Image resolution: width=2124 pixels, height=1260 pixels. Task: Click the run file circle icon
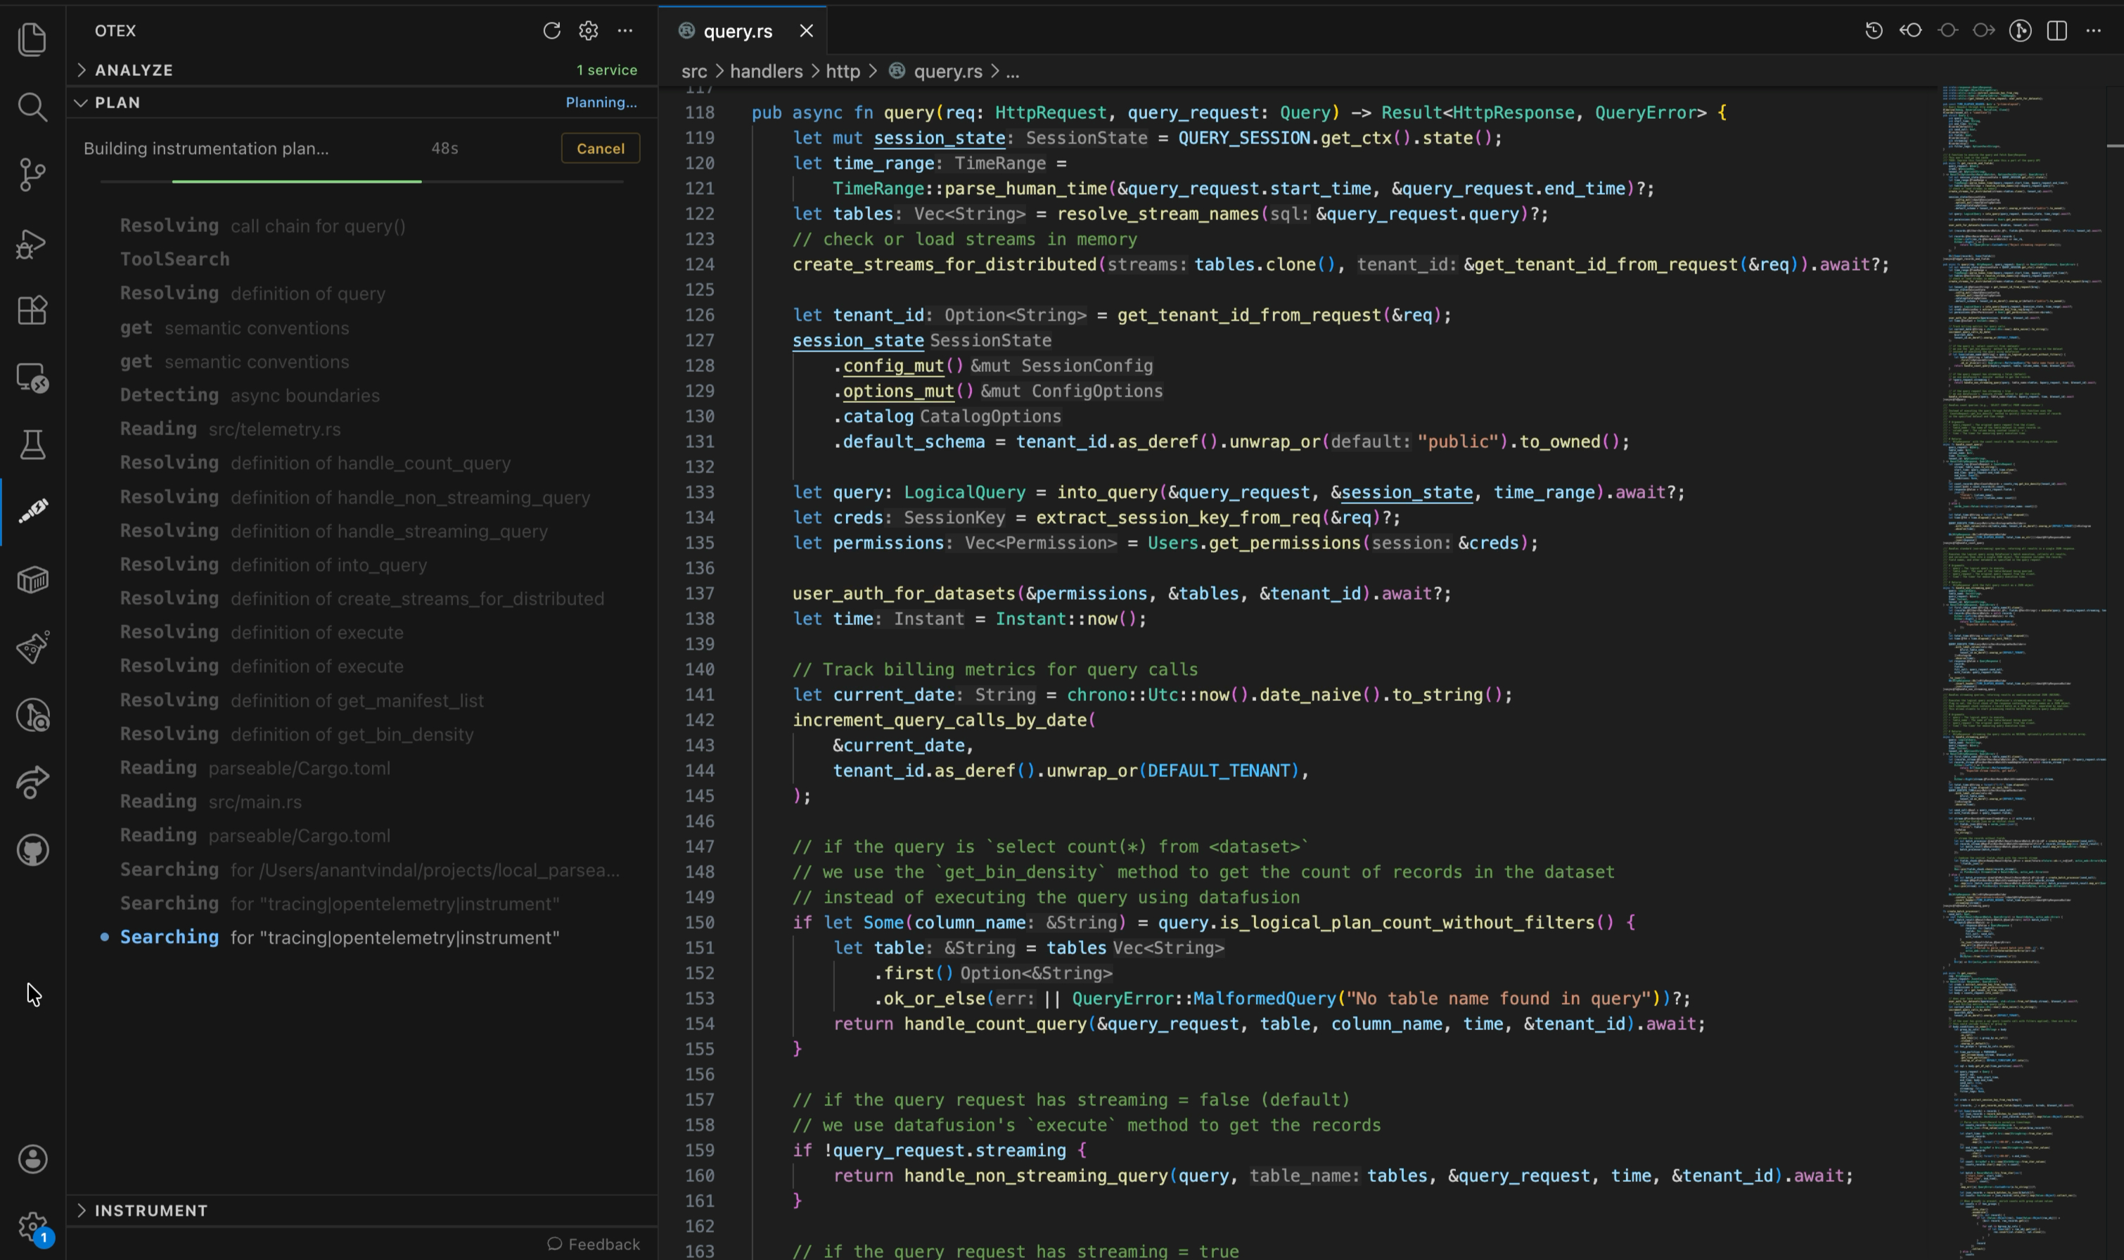pyautogui.click(x=2021, y=30)
